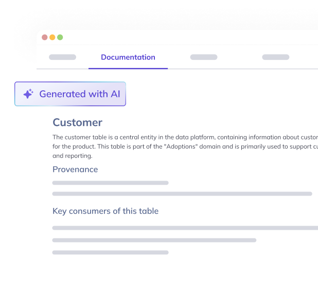Maximize the window using the green dot
The image size is (318, 288).
pyautogui.click(x=60, y=37)
